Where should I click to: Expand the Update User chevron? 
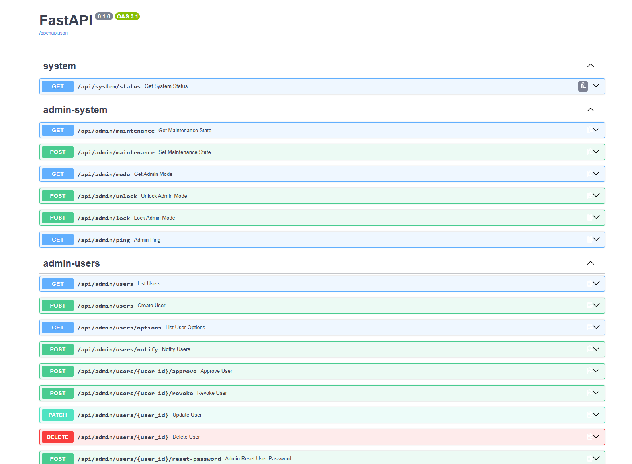pyautogui.click(x=596, y=415)
